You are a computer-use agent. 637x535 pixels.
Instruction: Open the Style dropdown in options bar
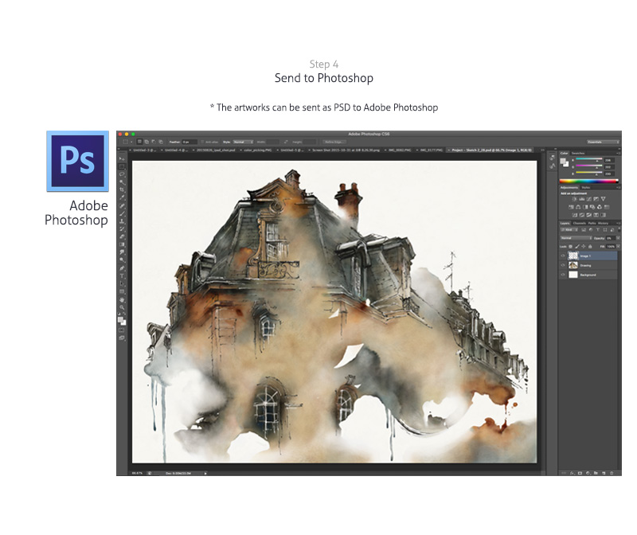[243, 142]
